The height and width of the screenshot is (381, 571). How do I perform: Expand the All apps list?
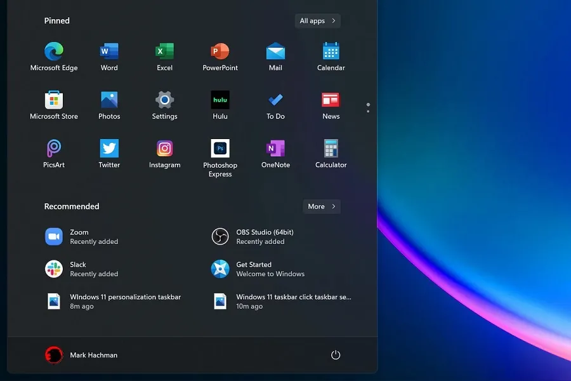[x=318, y=21]
